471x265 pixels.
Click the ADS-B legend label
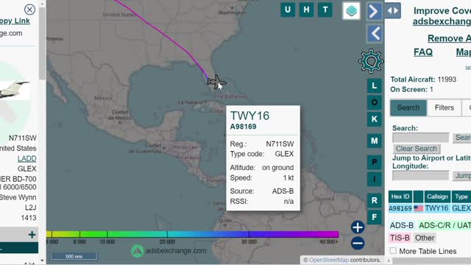[x=402, y=225]
